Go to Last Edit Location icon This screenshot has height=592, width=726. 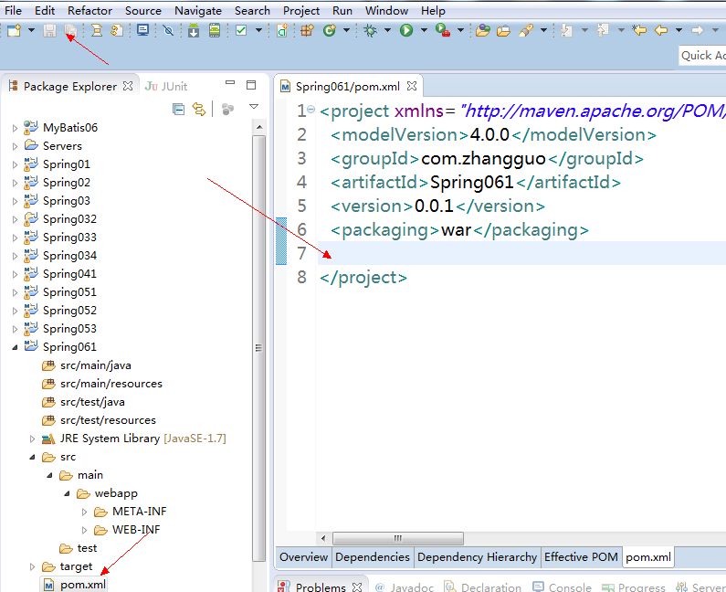coord(639,30)
